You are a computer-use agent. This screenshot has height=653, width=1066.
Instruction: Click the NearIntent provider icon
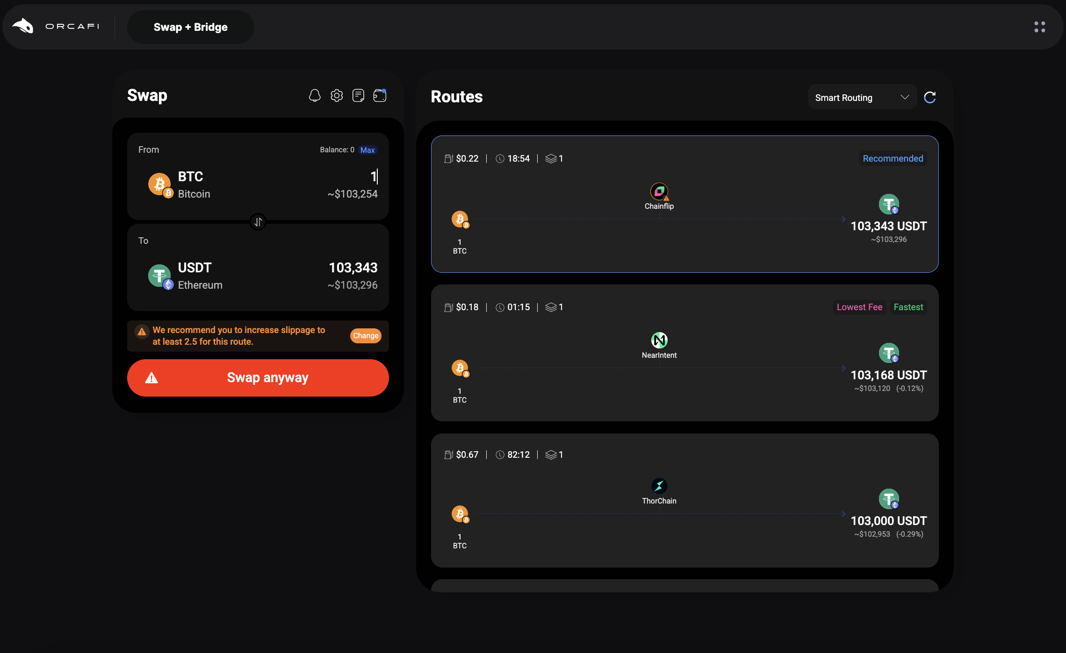[659, 341]
